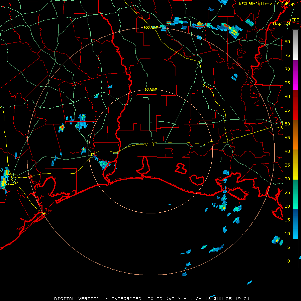This screenshot has height=301, width=301.
Task: Click the 50 NMI range ring label
Action: [150, 89]
